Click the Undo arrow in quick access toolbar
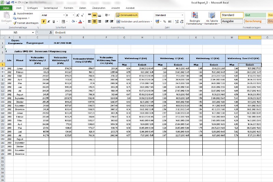Image resolution: width=273 pixels, height=182 pixels. [x=13, y=2]
